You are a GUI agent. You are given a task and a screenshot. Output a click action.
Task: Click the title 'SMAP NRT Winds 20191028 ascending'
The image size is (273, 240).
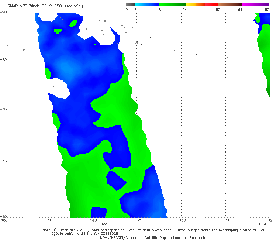coord(45,6)
